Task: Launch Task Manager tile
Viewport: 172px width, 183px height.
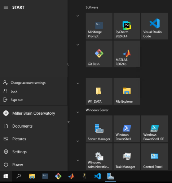Action: (x=127, y=157)
